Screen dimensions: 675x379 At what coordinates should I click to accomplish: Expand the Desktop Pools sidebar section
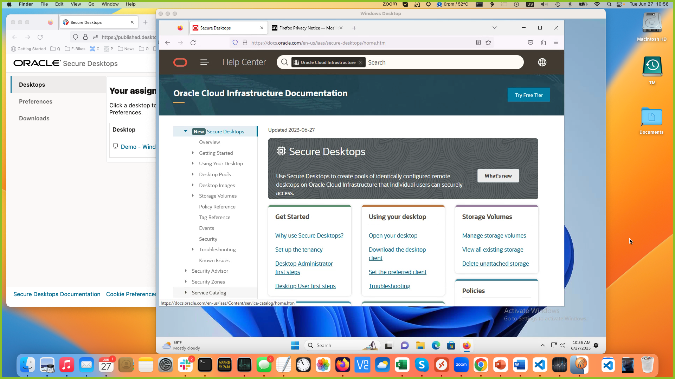(x=193, y=174)
